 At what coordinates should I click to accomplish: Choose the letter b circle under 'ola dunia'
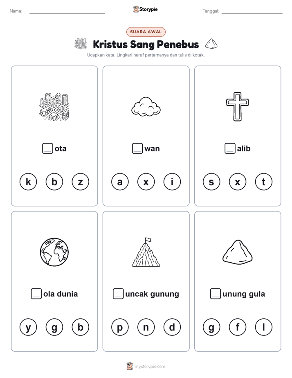tap(81, 327)
